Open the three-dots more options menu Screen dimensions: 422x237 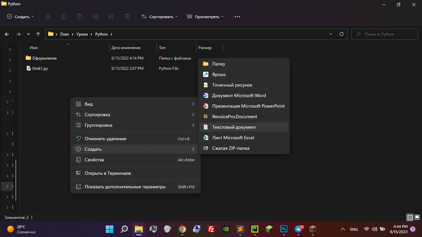237,17
